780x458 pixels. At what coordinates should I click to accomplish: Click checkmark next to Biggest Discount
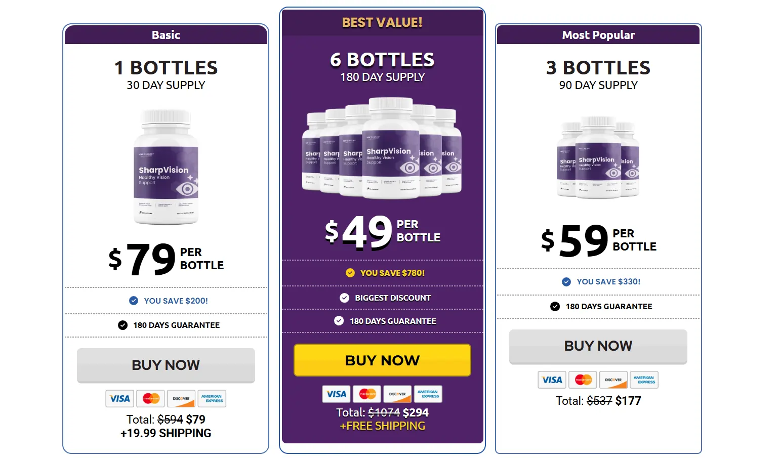pyautogui.click(x=344, y=298)
